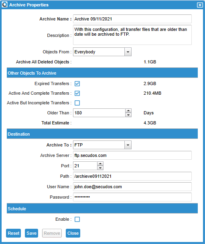Click into the Description text area
Screen dimensions: 205x244
pos(132,35)
